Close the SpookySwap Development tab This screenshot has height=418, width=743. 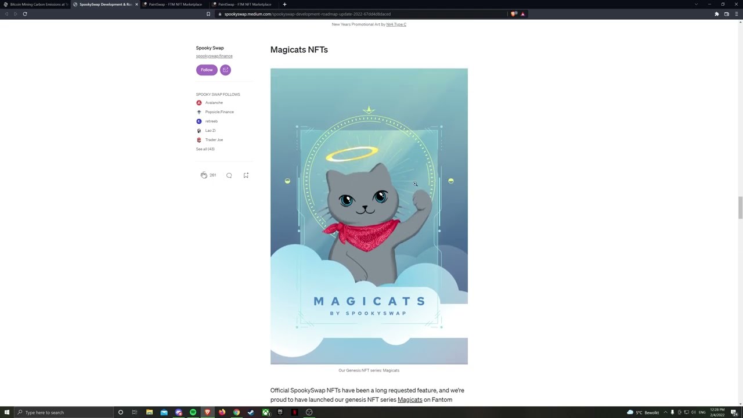136,4
